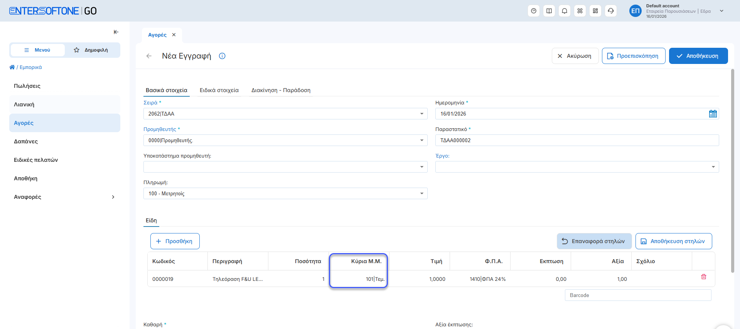Open the user guide book icon
The width and height of the screenshot is (740, 329).
pos(549,11)
